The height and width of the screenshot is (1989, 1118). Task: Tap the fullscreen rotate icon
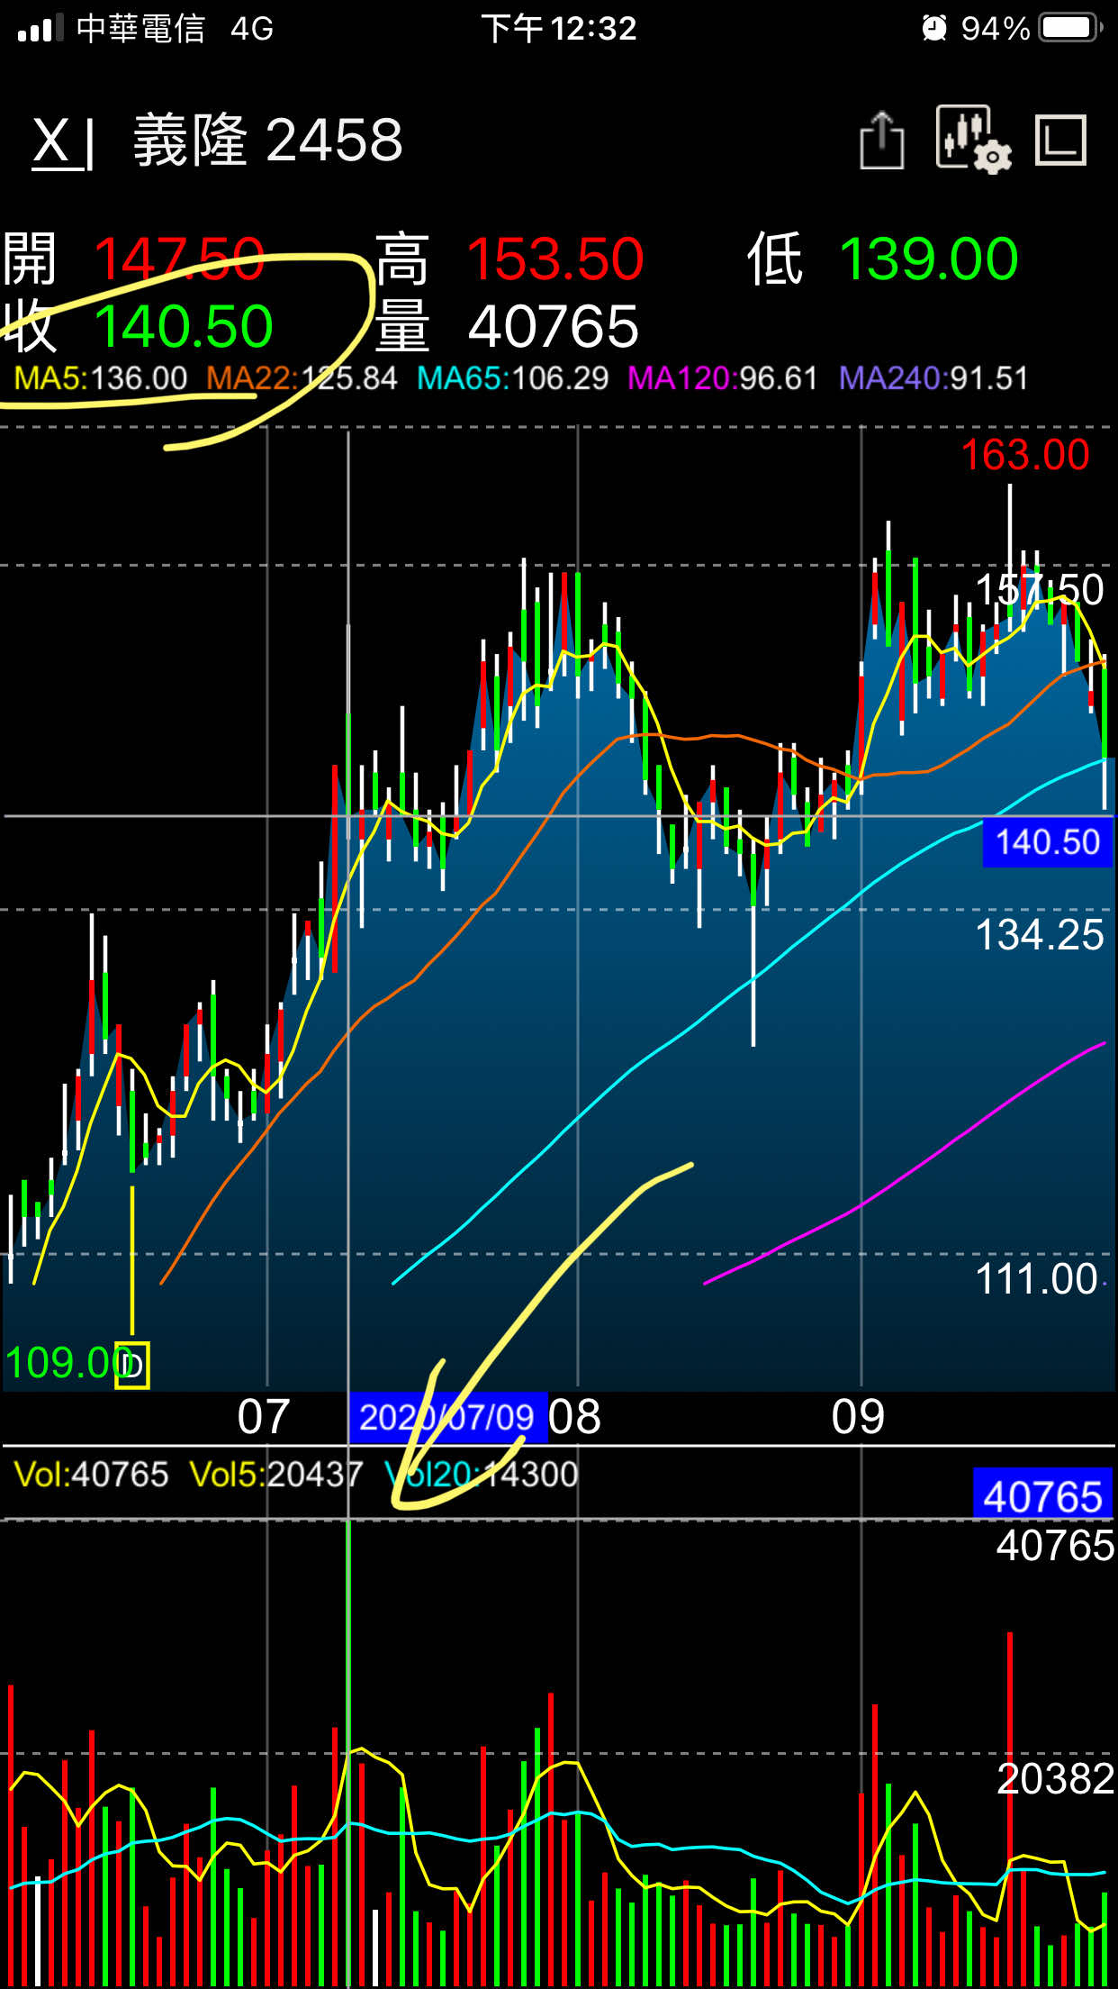[1061, 141]
